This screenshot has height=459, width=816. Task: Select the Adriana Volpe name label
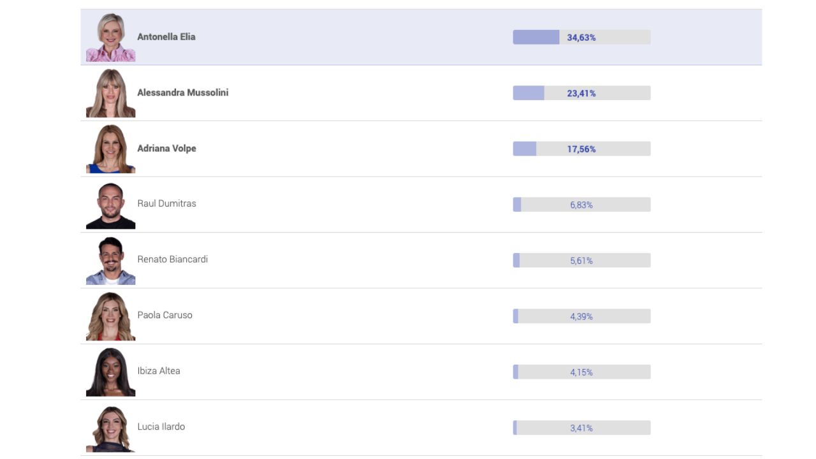pyautogui.click(x=167, y=149)
